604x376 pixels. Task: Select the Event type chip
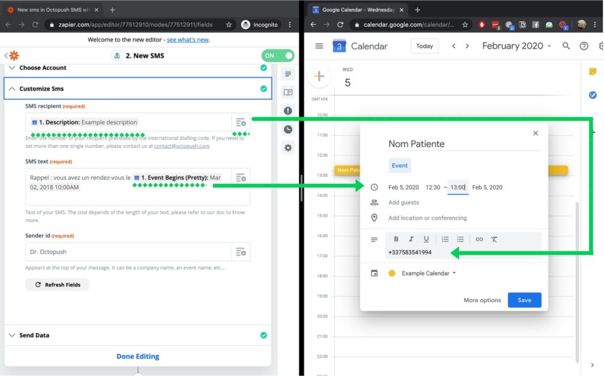point(399,166)
